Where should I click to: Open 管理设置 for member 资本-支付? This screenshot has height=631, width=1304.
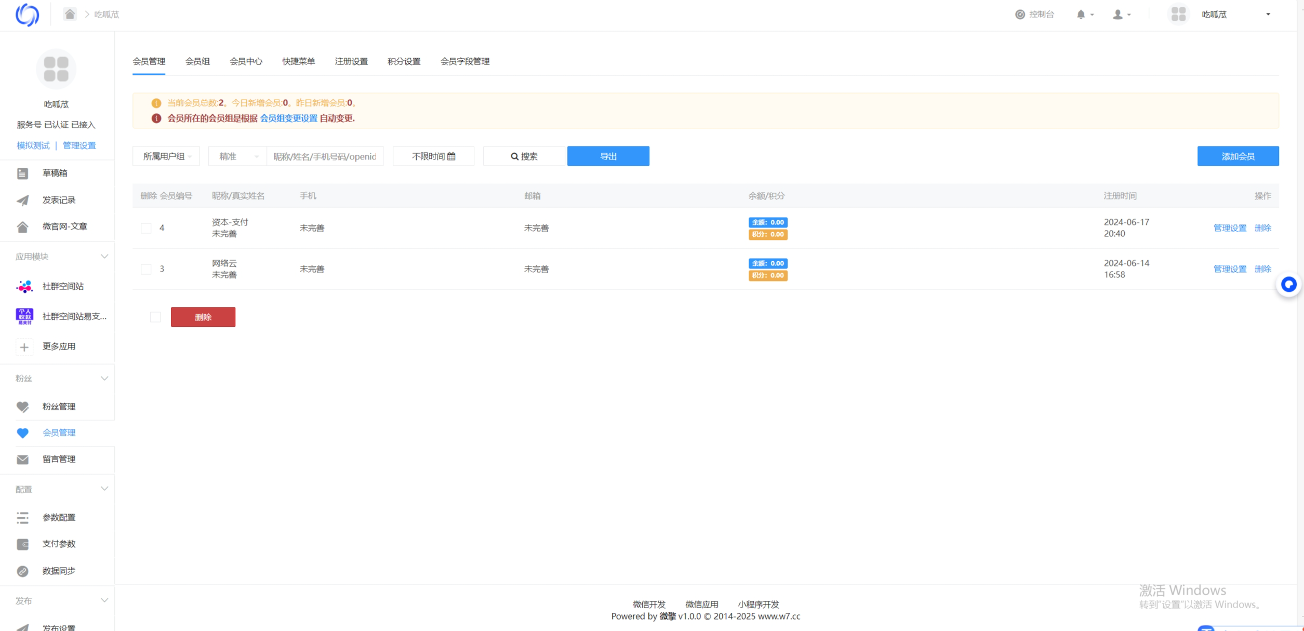[x=1229, y=228]
